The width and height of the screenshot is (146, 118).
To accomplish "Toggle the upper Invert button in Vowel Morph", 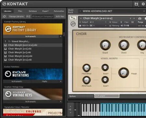I will tap(105, 68).
